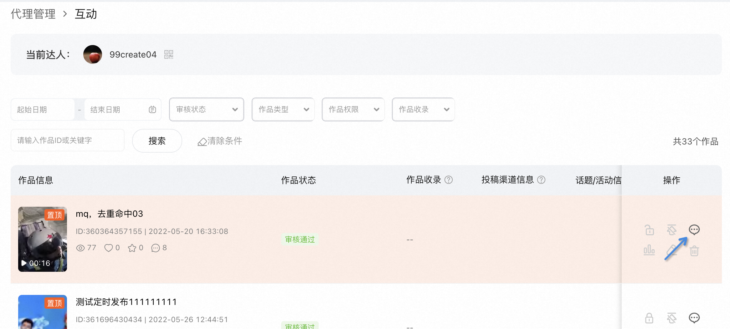Click the 操作 column header
730x329 pixels.
pos(672,180)
